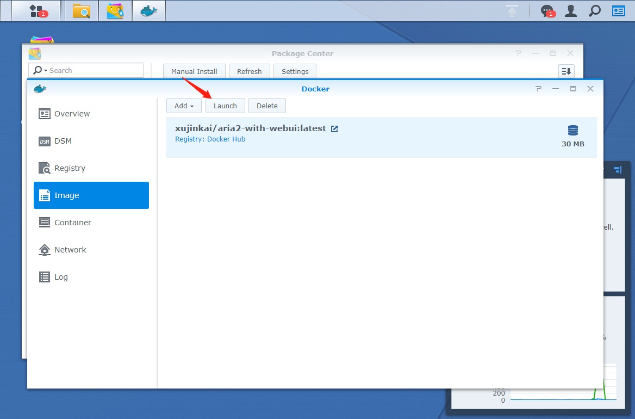This screenshot has height=419, width=635.
Task: Open the Registry section in Docker
Action: point(91,168)
